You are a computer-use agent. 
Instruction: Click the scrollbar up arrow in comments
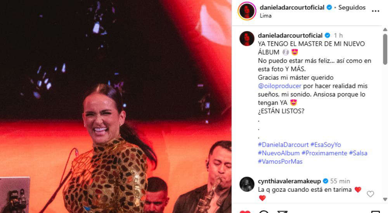[385, 29]
